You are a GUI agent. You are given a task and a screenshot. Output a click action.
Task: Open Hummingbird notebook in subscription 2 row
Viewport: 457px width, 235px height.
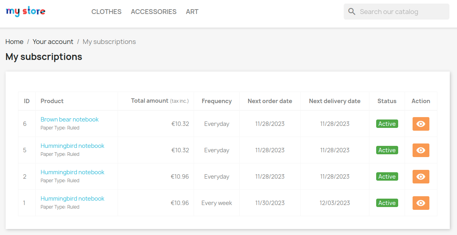(x=72, y=172)
